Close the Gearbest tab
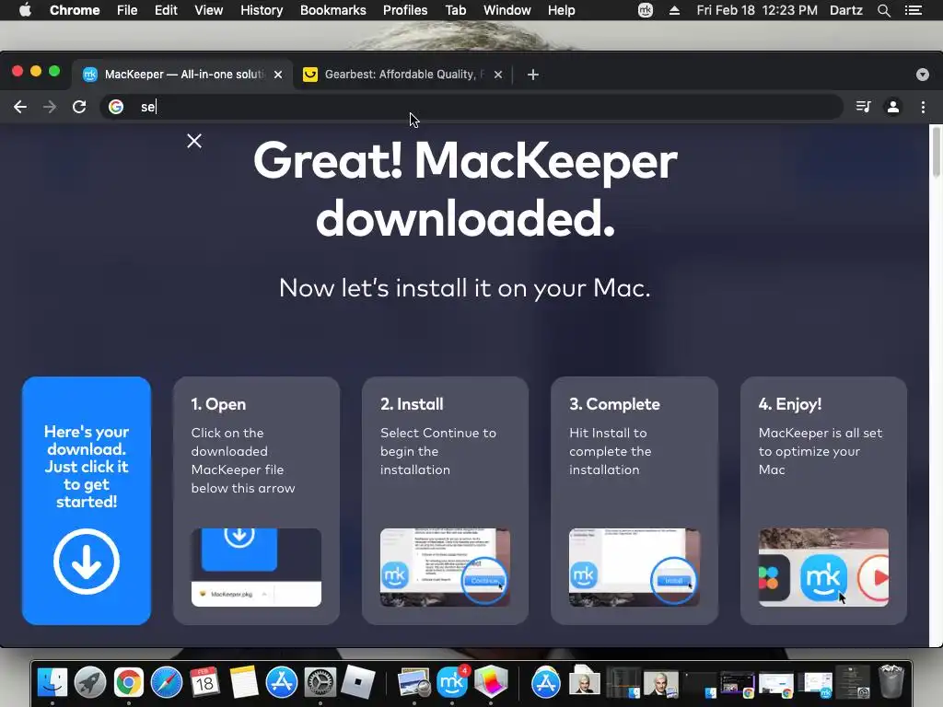Viewport: 943px width, 707px height. coord(498,75)
